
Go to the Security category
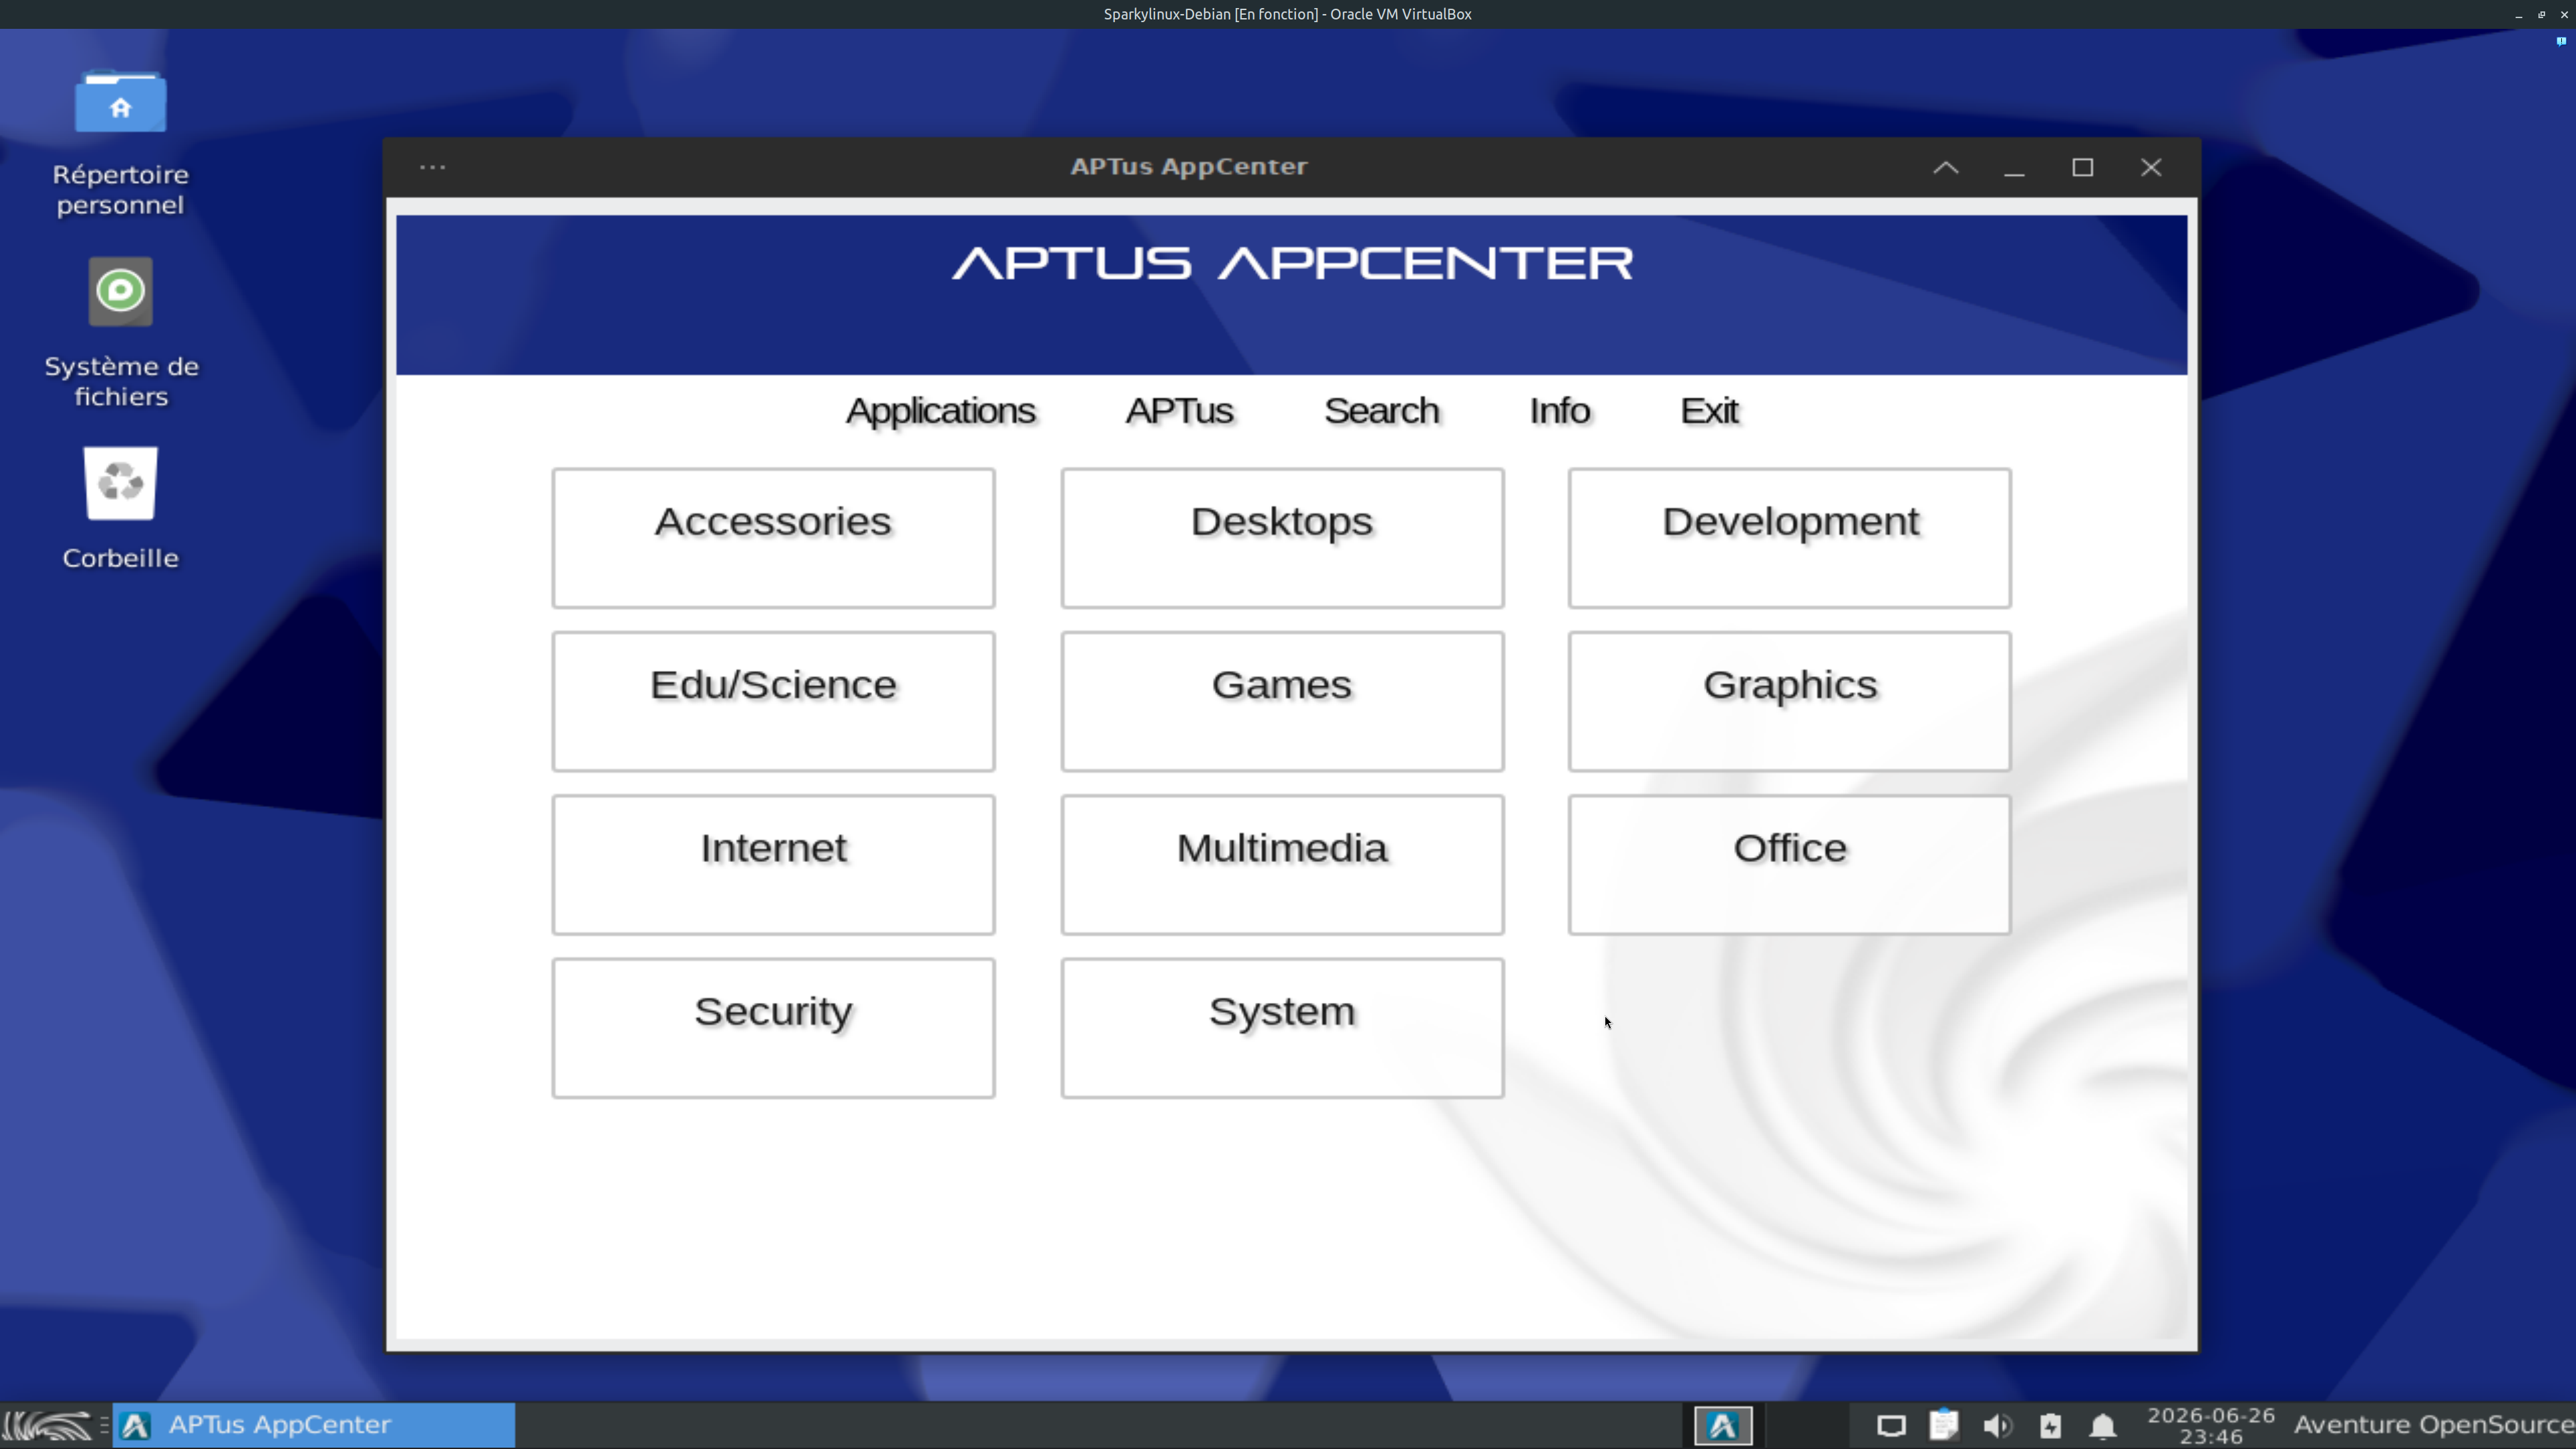click(773, 1028)
